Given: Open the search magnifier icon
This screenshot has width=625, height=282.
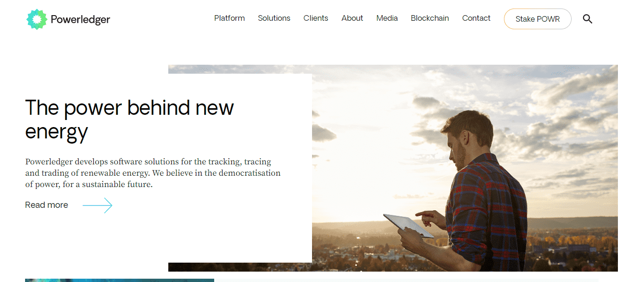Looking at the screenshot, I should point(587,19).
